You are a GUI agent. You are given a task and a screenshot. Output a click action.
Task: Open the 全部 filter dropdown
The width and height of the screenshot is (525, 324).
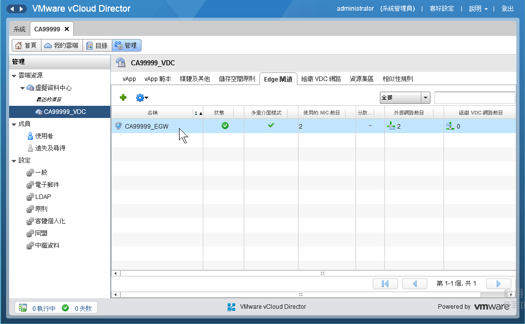[x=425, y=98]
